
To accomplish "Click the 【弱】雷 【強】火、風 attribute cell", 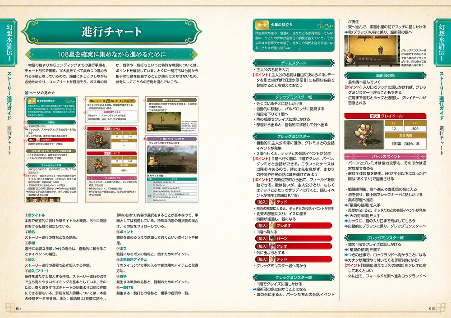I will pos(405,144).
